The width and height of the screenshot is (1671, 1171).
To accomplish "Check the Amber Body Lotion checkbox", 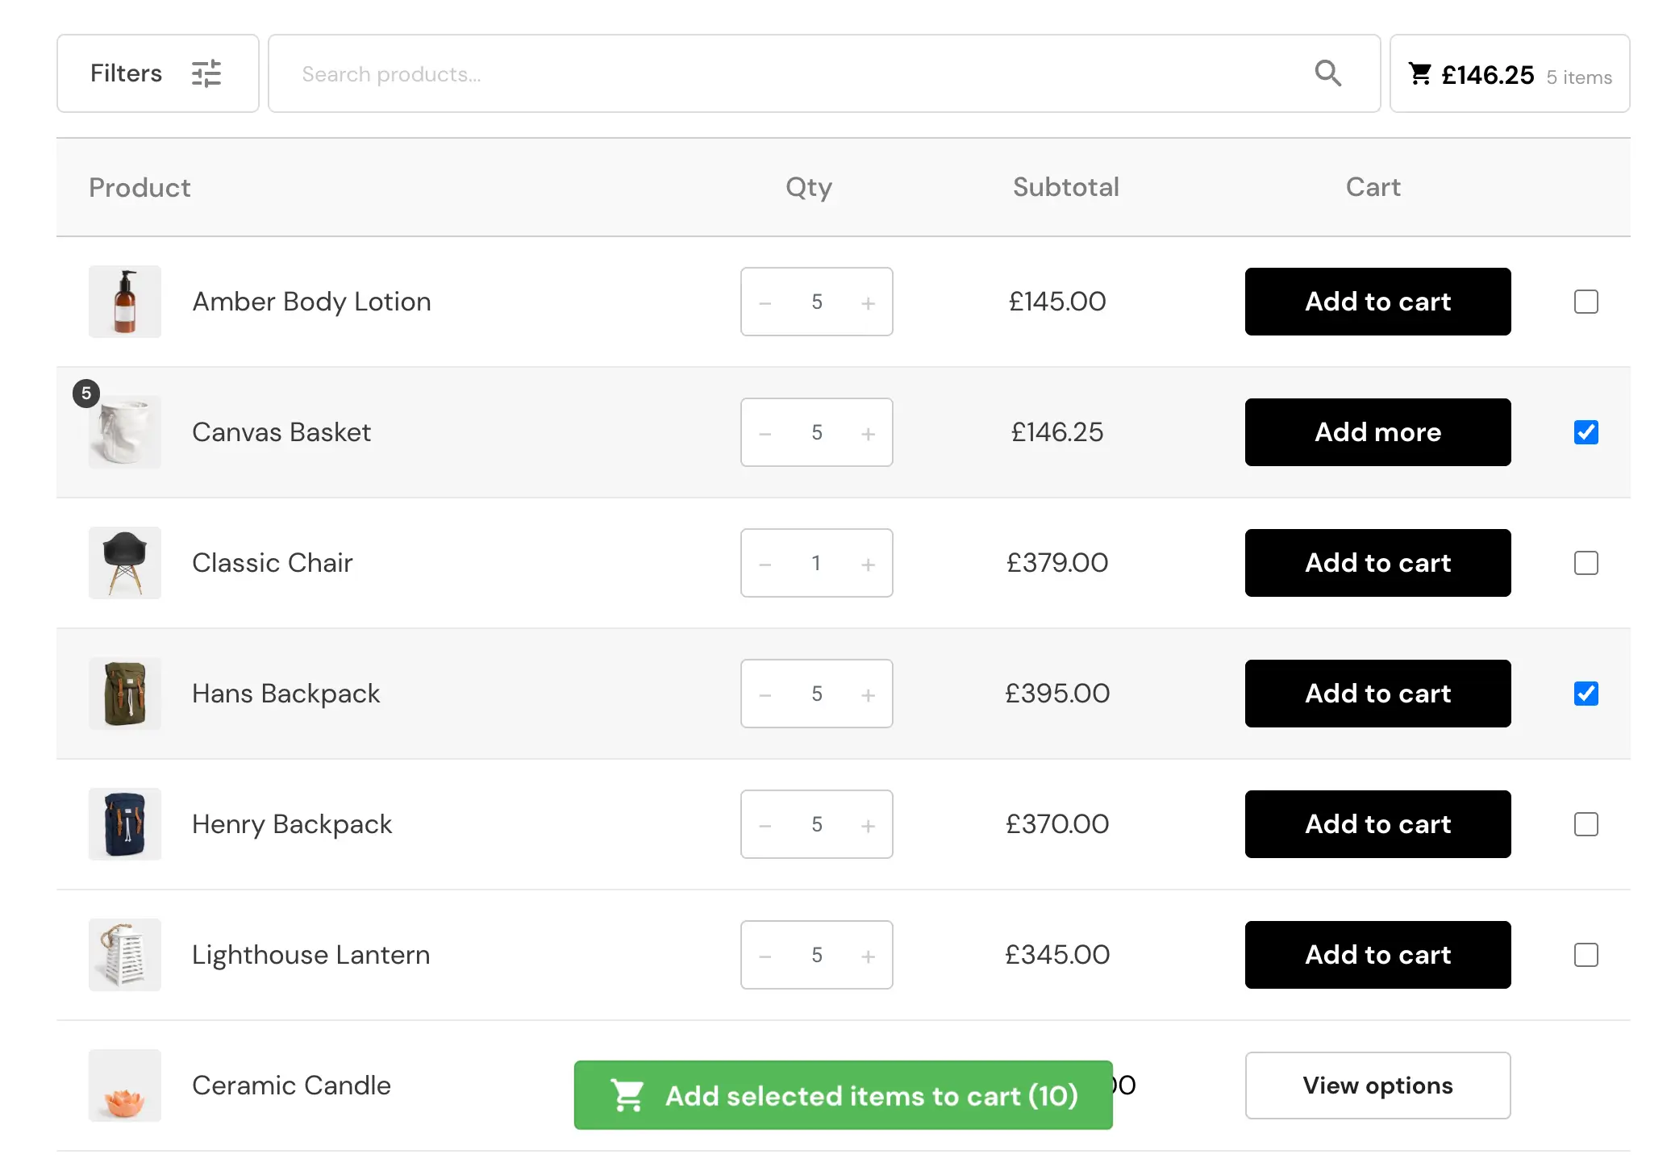I will (1586, 302).
